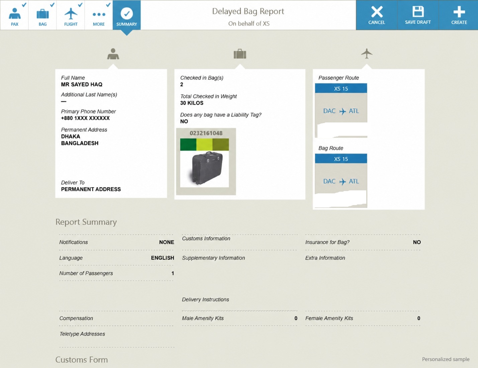This screenshot has width=478, height=368.
Task: Click the SAVE DRAFT button
Action: pos(418,15)
